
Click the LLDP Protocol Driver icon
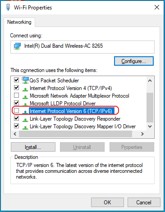(25, 104)
